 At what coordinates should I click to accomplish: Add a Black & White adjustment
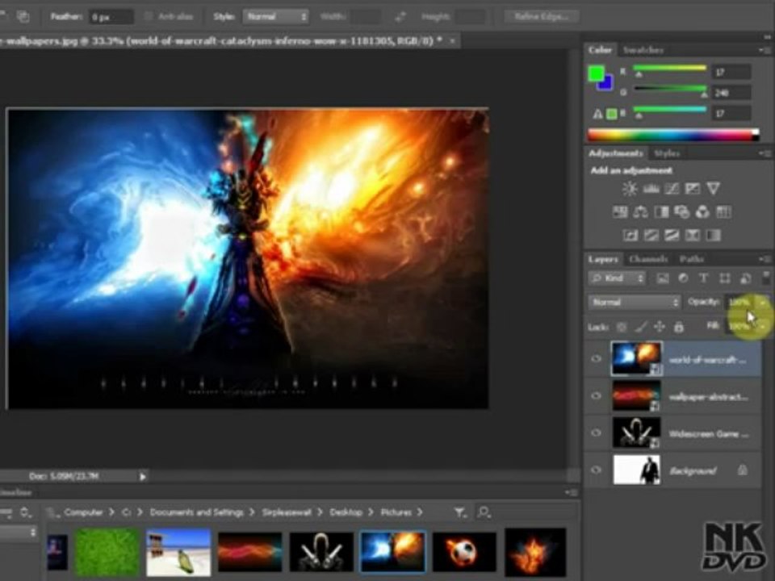pos(661,212)
